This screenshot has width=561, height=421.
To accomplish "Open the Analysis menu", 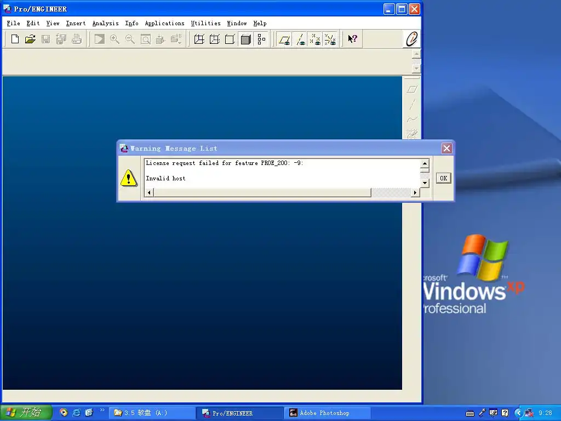I will (x=105, y=23).
